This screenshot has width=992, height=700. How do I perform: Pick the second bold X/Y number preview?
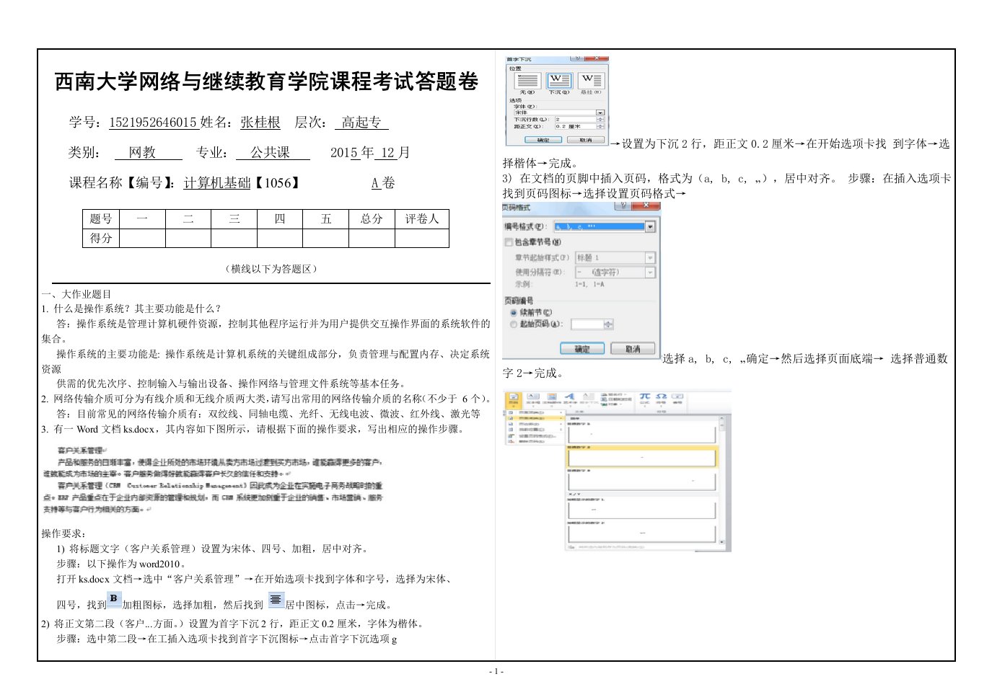pyautogui.click(x=642, y=534)
